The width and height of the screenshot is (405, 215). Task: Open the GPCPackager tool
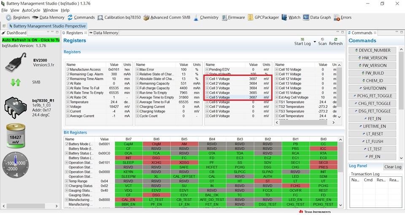[263, 18]
